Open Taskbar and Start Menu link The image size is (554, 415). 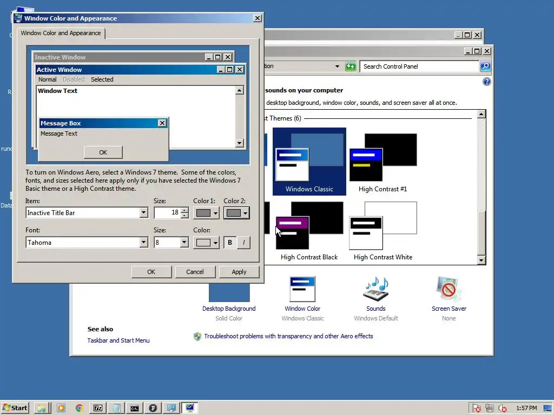[118, 340]
